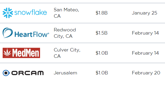165x95 pixels.
Task: Select the Culver City, CA location
Action: [67, 53]
